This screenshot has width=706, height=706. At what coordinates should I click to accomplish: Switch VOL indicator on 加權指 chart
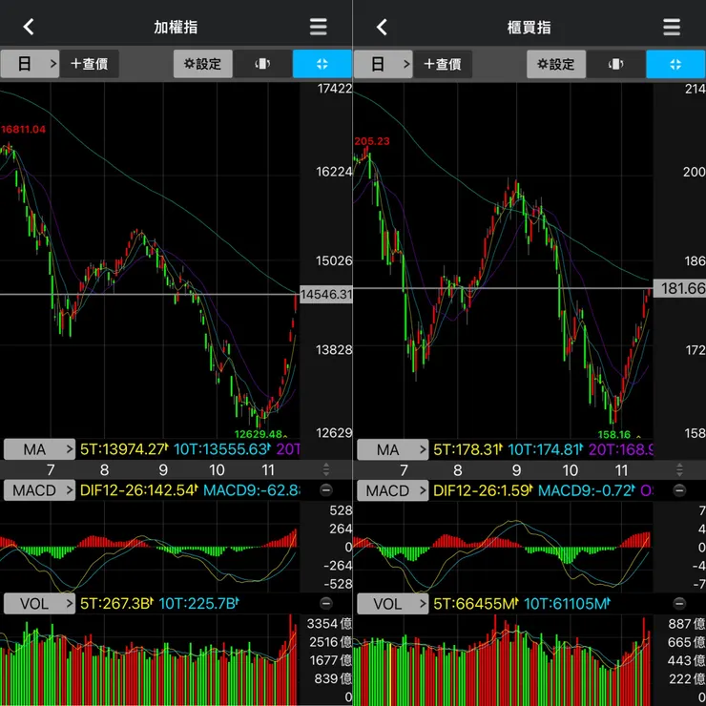(40, 603)
